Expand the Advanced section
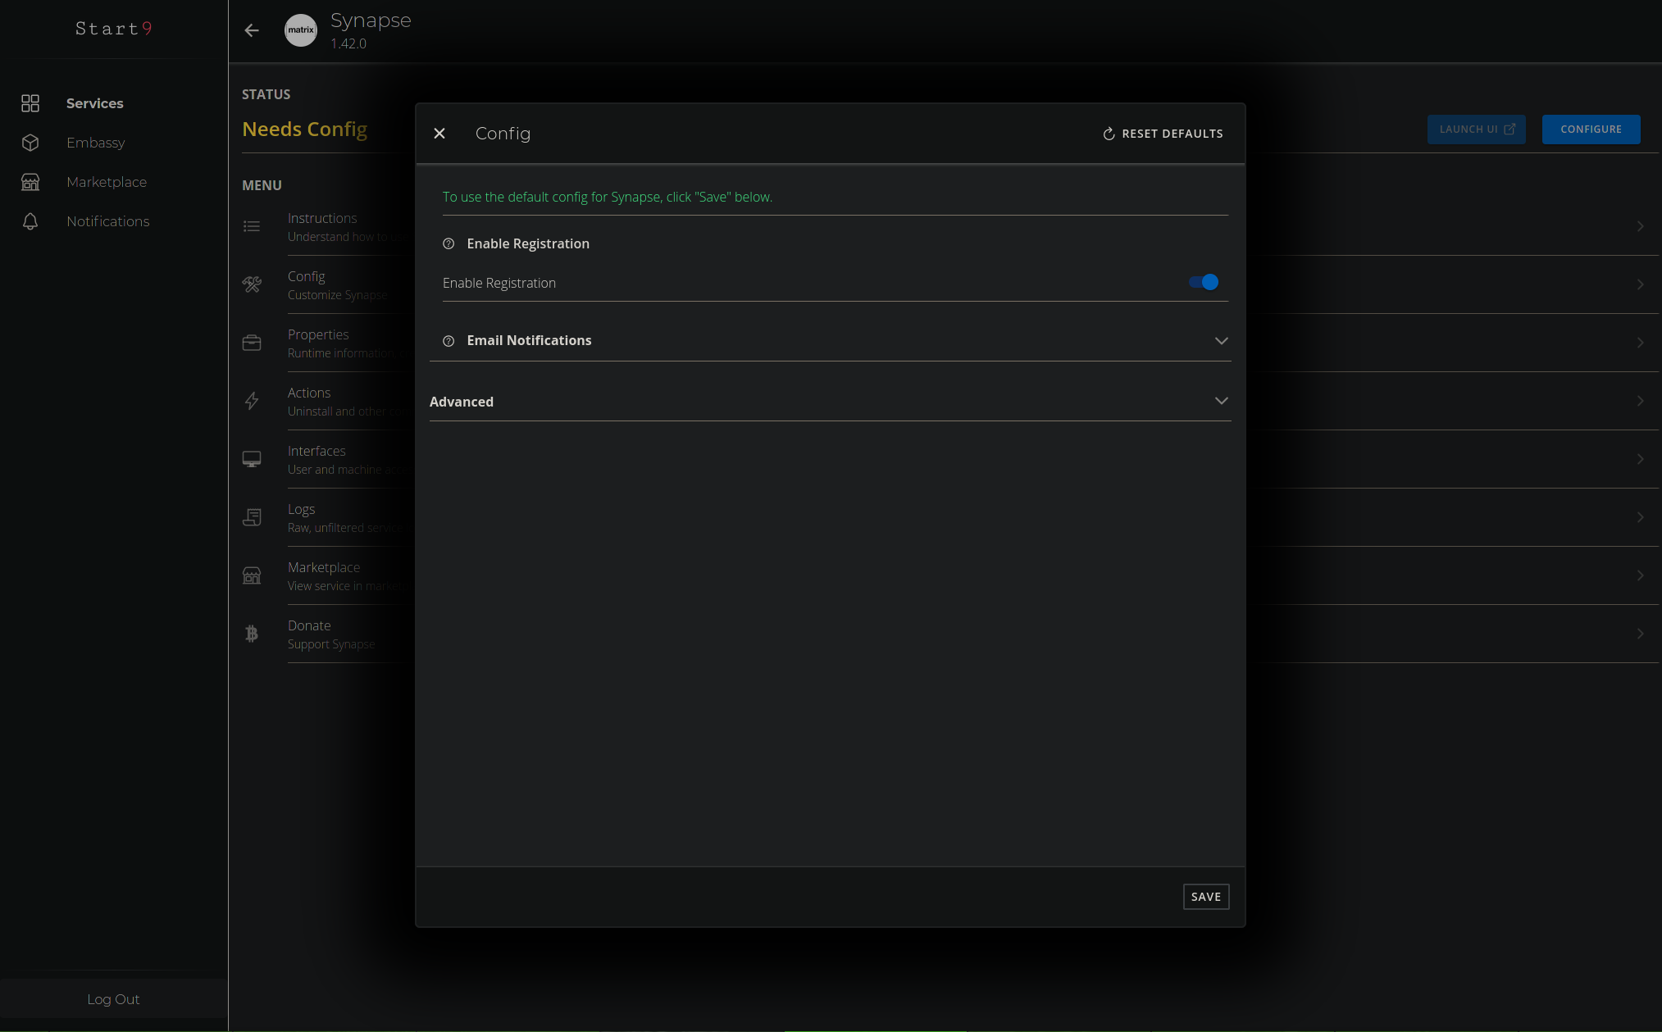 1221,401
